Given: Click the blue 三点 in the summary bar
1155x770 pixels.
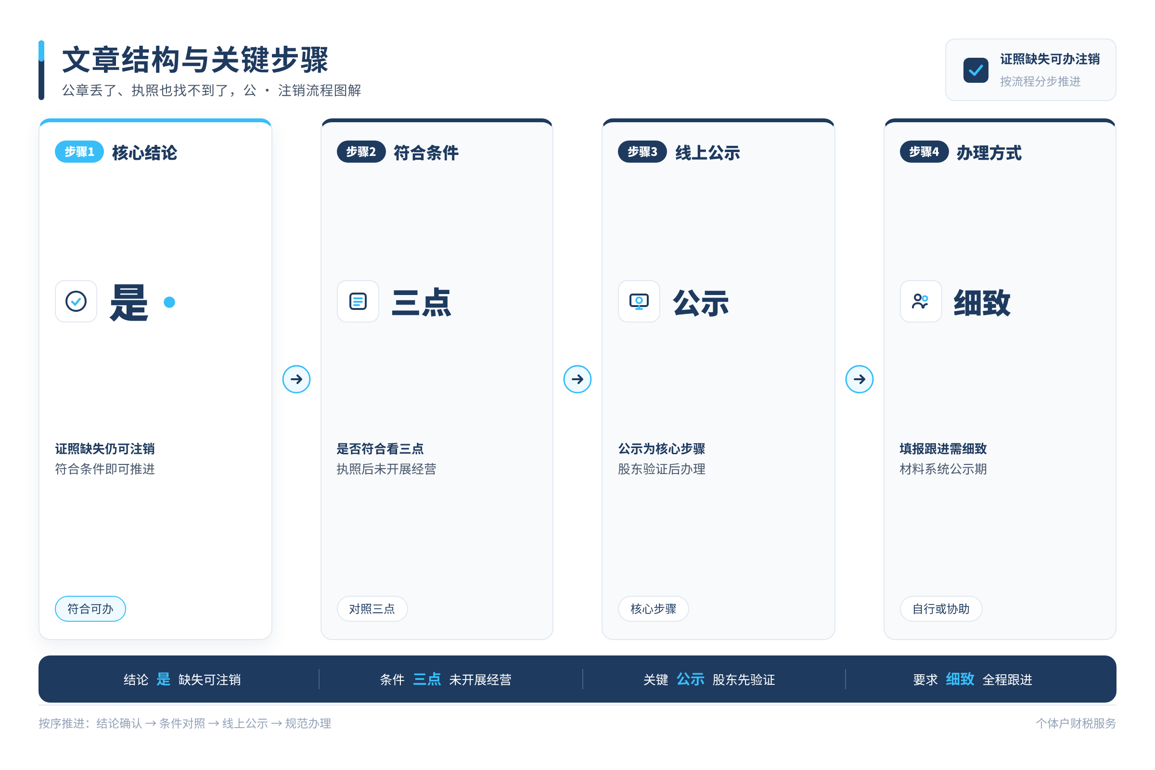Looking at the screenshot, I should click(427, 679).
